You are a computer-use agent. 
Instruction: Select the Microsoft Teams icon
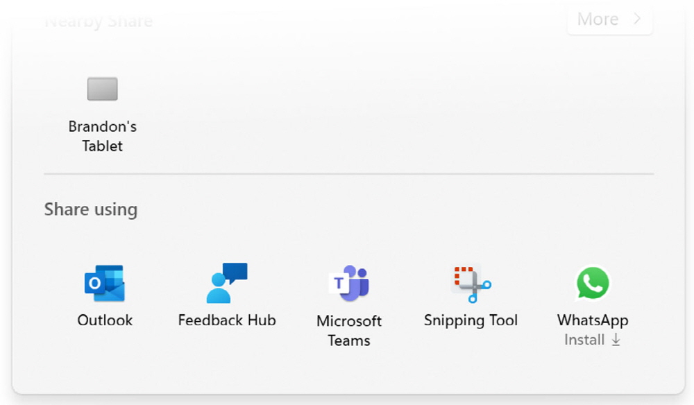[348, 283]
